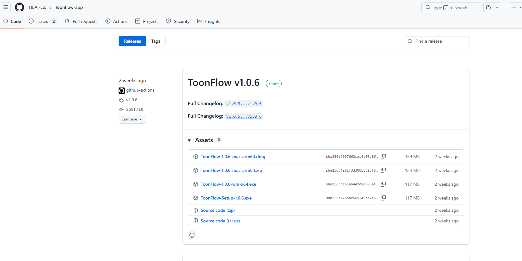
Task: Switch to the Tags tab
Action: point(155,41)
